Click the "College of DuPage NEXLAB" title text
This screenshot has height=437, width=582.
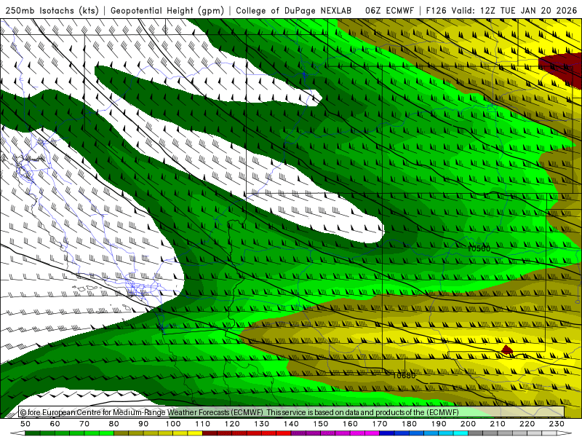tap(294, 10)
